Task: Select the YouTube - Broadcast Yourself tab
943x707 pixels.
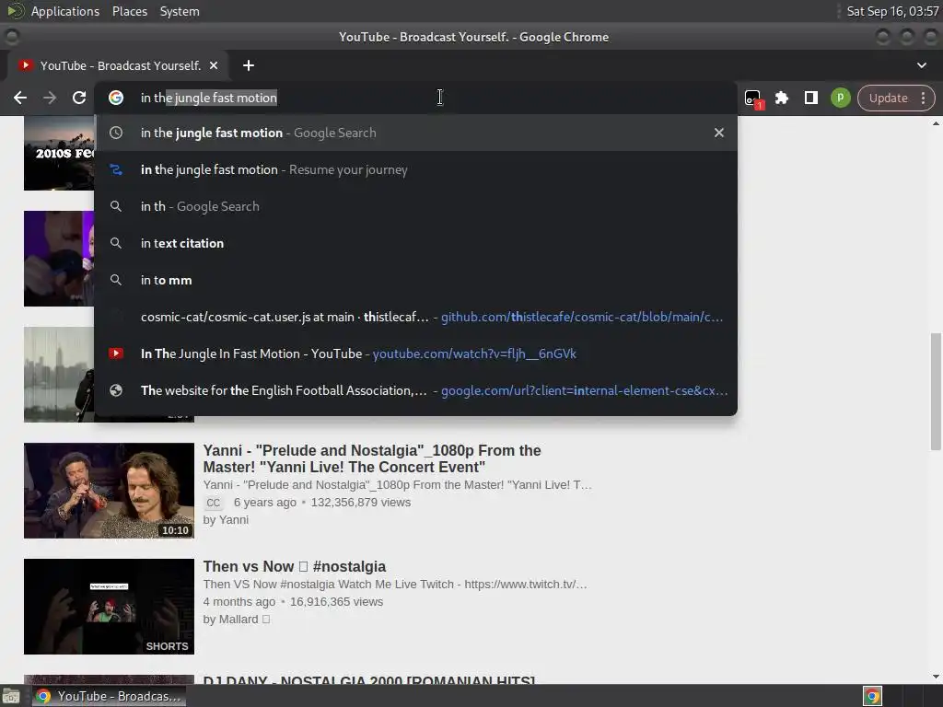Action: (119, 65)
